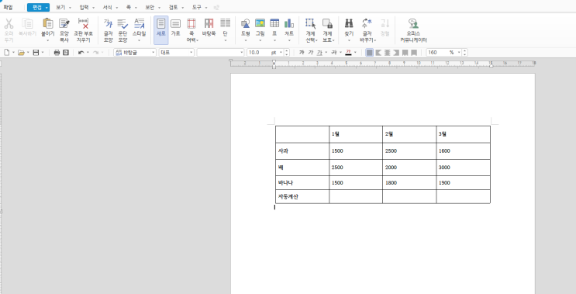Click the Paste (붙이기) clipboard icon
576x294 pixels.
[x=48, y=23]
